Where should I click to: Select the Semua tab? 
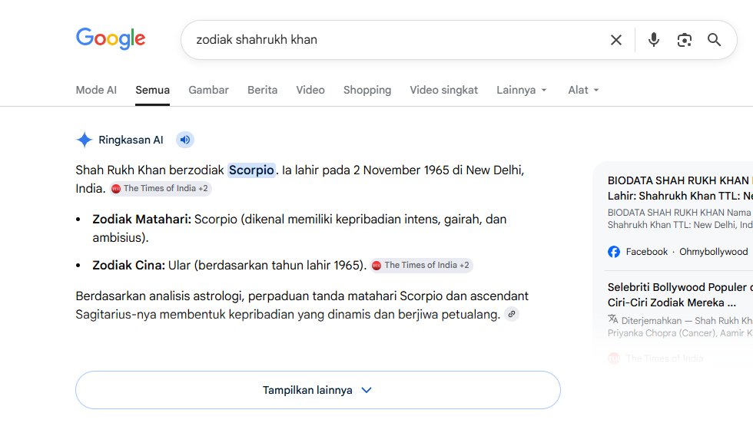click(x=152, y=90)
